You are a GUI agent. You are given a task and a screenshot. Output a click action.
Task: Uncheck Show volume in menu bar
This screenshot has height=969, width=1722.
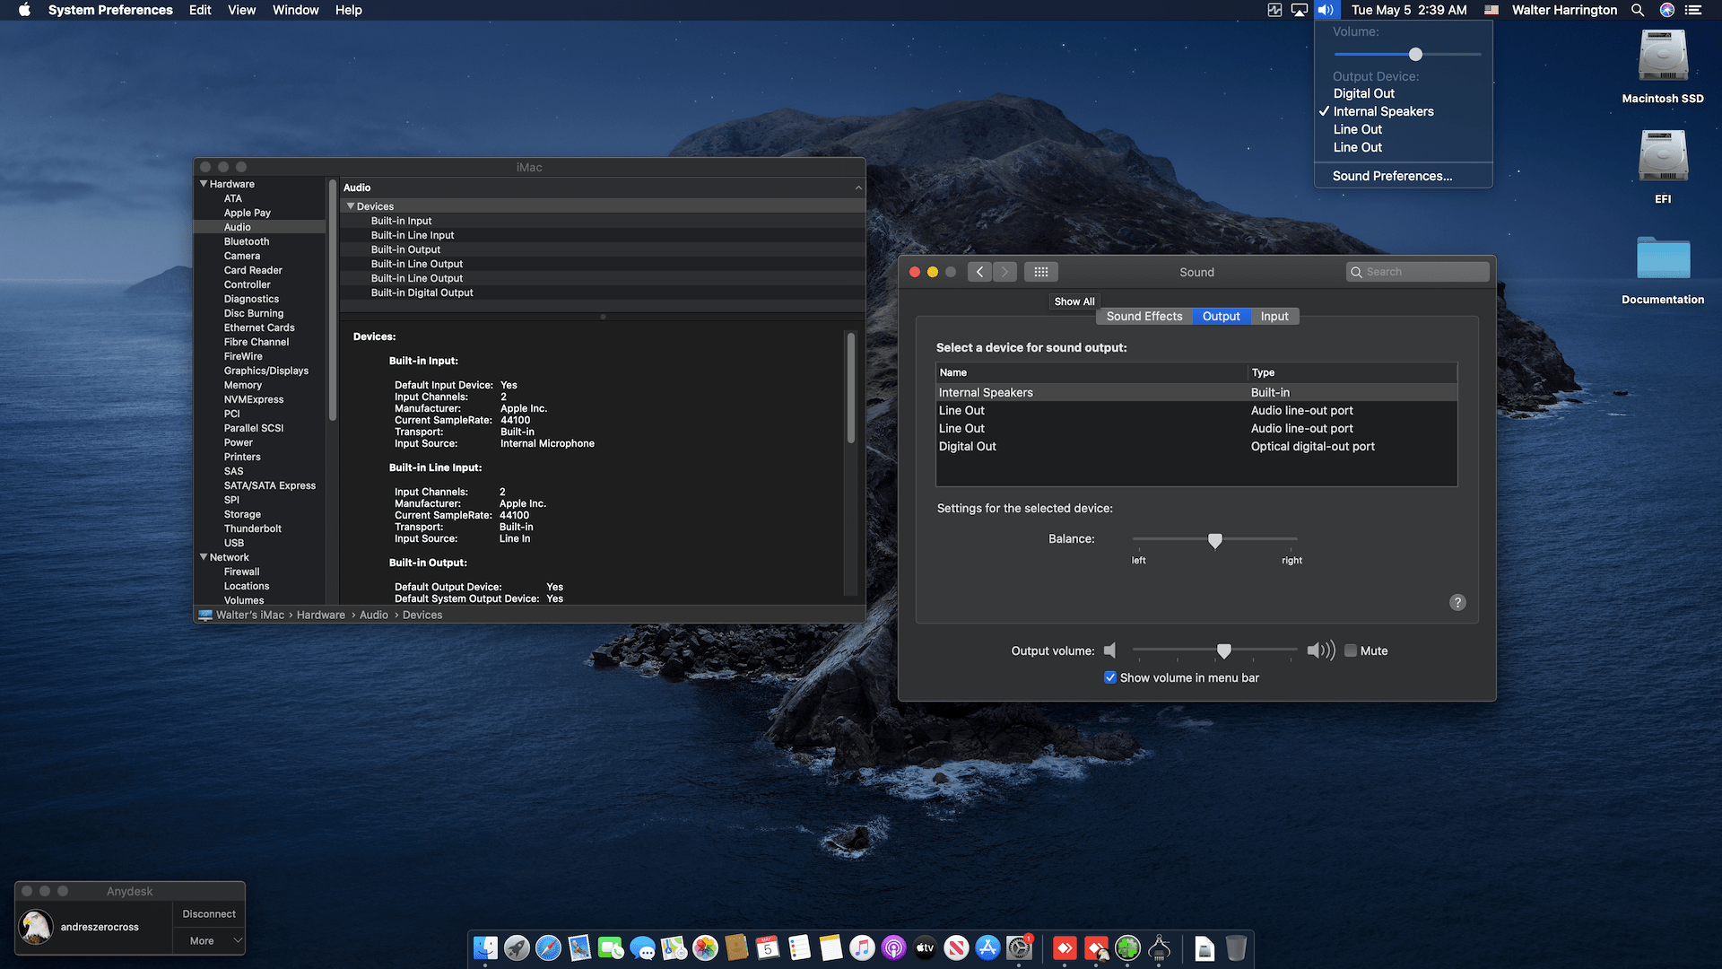coord(1110,677)
